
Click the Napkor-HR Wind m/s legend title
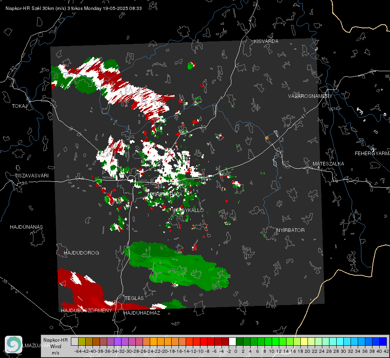[x=55, y=346]
